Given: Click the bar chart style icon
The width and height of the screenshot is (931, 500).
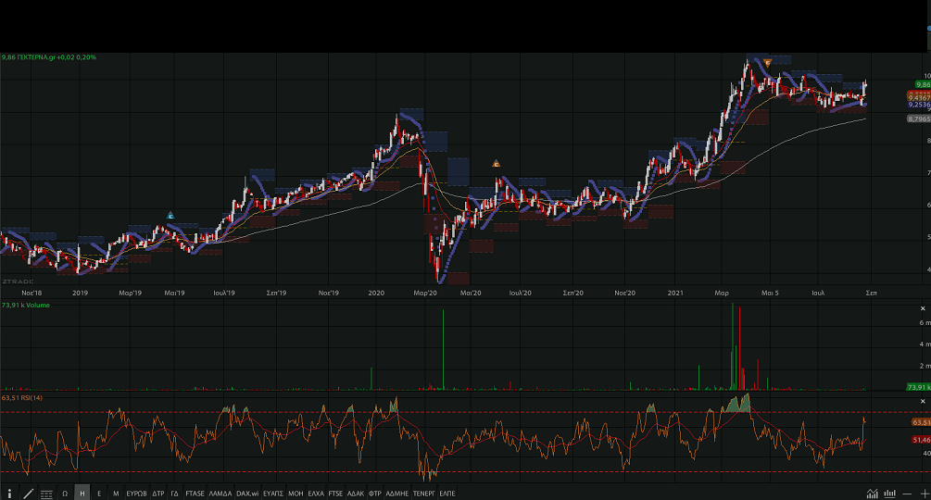Looking at the screenshot, I should pyautogui.click(x=889, y=494).
